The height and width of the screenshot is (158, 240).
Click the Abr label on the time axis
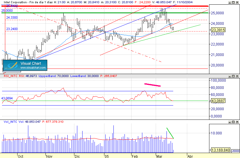coord(190,156)
